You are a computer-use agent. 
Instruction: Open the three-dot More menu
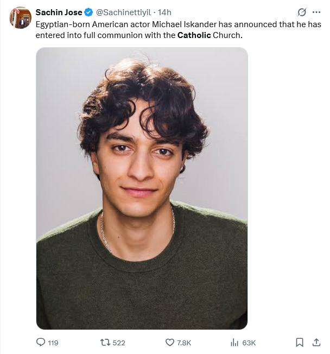pyautogui.click(x=316, y=12)
